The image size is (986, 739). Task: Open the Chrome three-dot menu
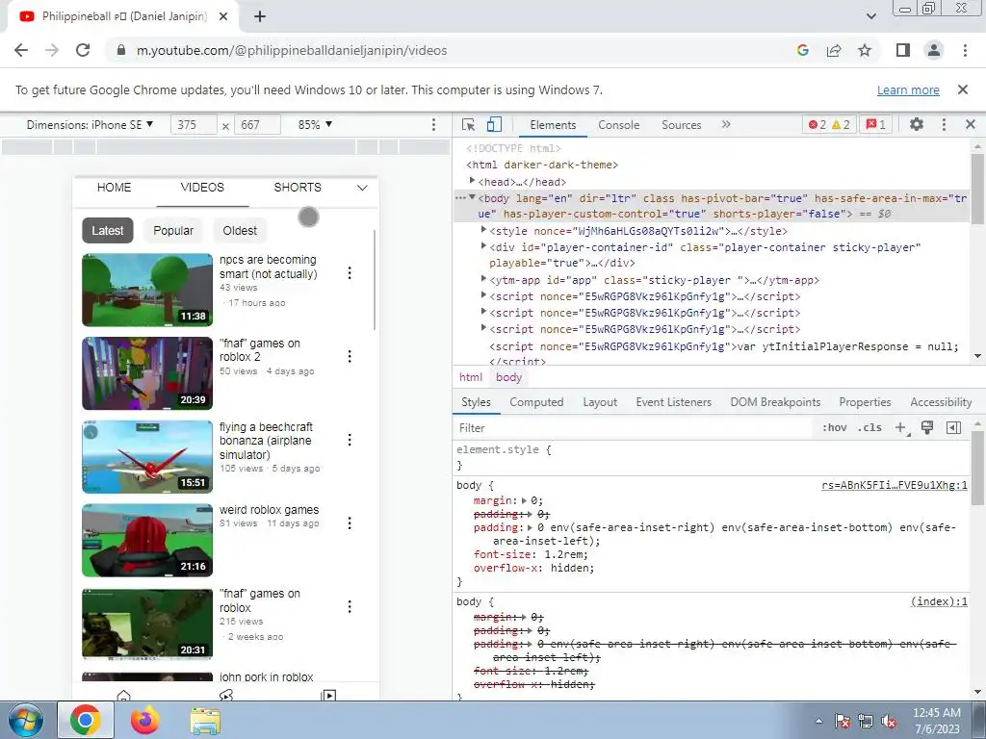tap(965, 50)
